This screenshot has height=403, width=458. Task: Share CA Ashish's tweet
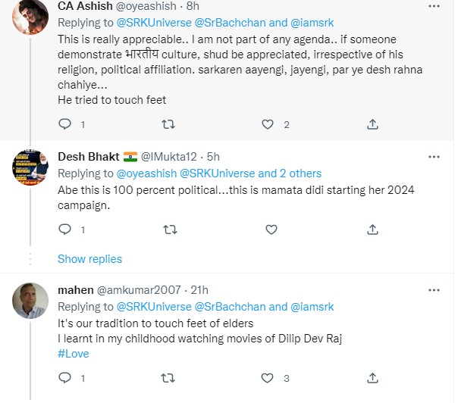[372, 124]
